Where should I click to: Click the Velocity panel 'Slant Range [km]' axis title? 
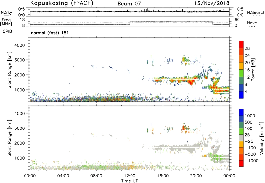point(9,138)
